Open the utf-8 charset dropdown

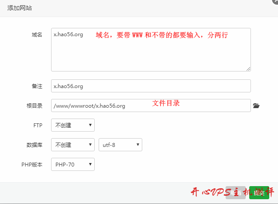pos(120,145)
